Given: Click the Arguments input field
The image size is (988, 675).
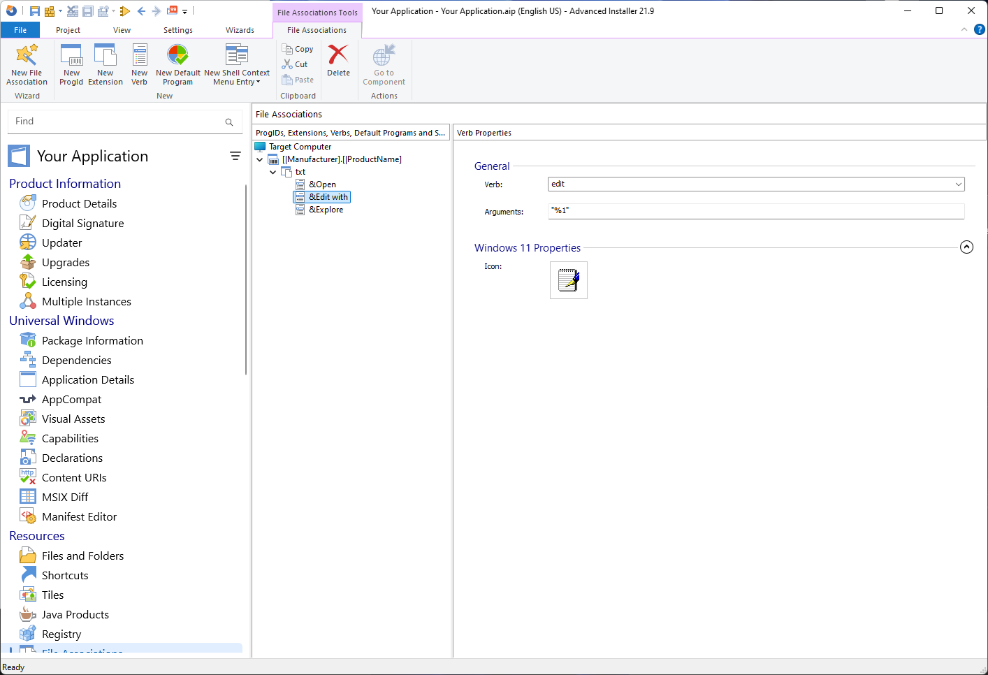Looking at the screenshot, I should [756, 211].
